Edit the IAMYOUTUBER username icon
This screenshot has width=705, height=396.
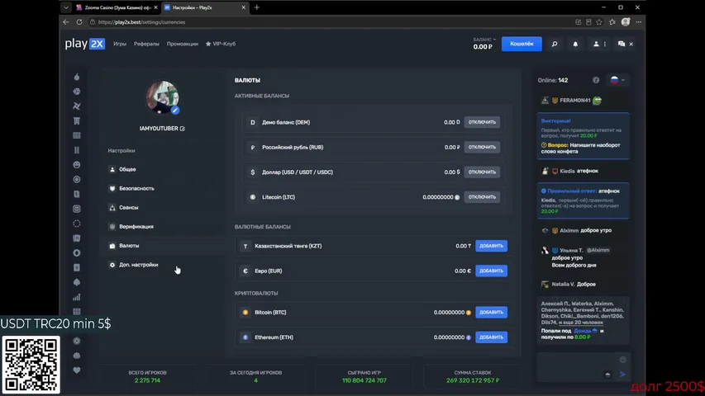[183, 129]
